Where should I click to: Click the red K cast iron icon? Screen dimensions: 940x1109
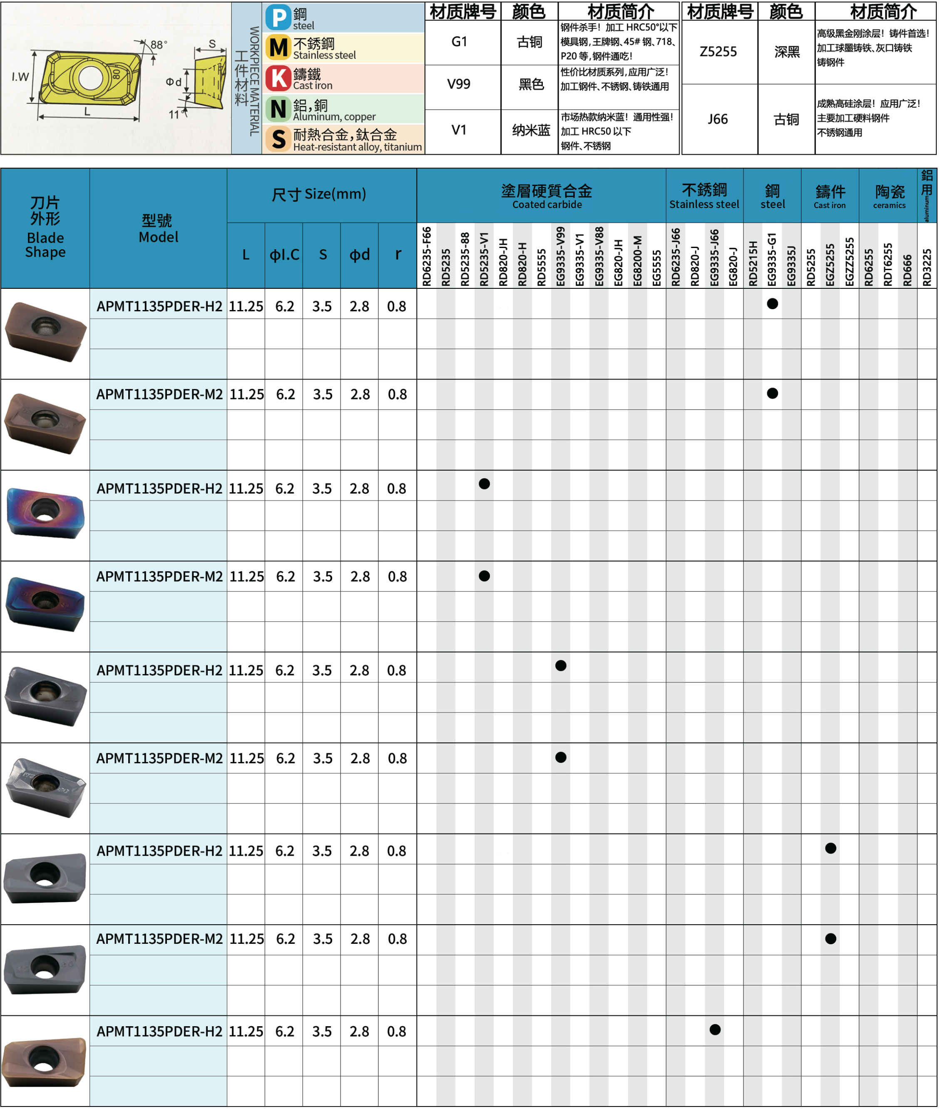tap(278, 78)
